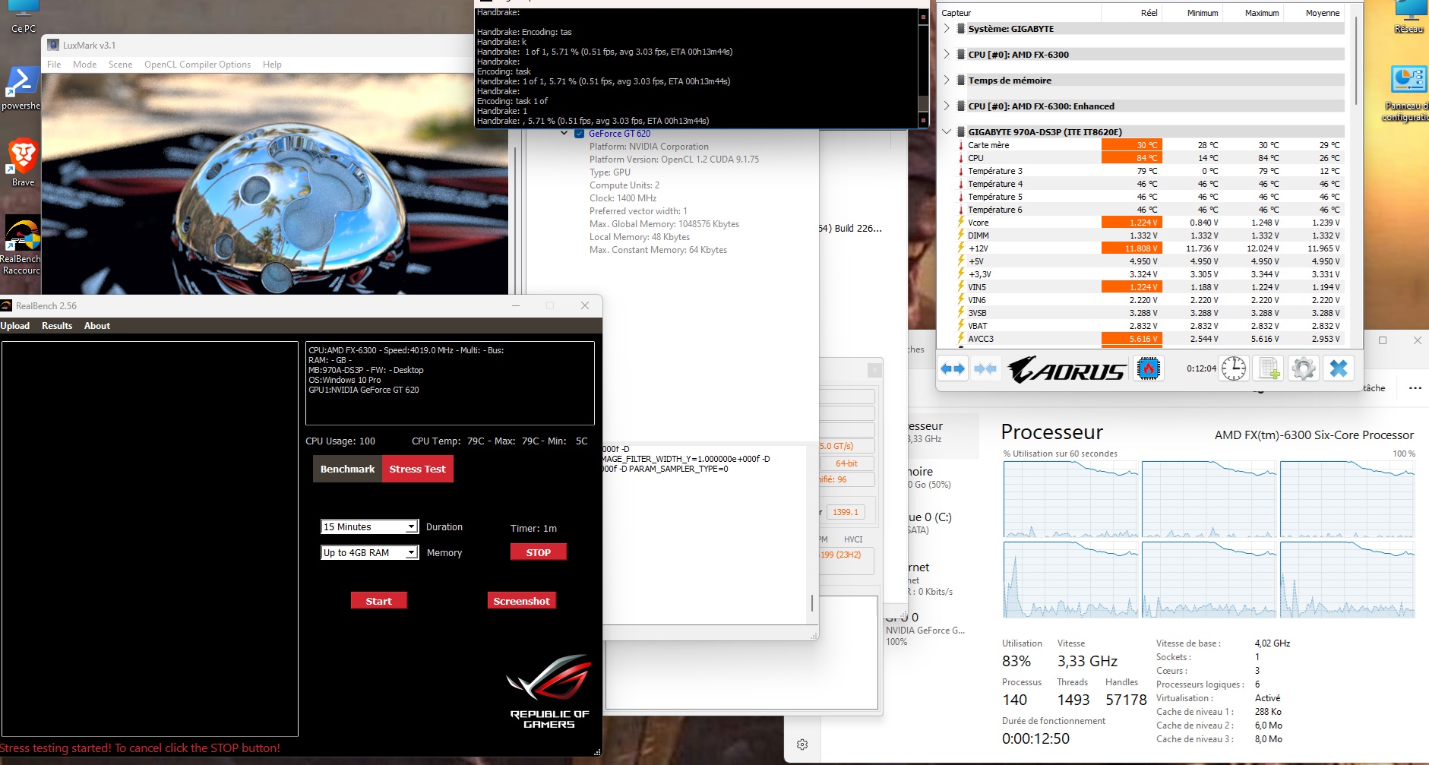Switch RealBench to the Benchmark tab
Viewport: 1429px width, 765px height.
347,469
